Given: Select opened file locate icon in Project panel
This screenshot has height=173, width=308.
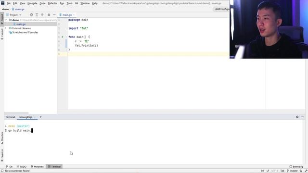Looking at the screenshot, I should [31, 15].
